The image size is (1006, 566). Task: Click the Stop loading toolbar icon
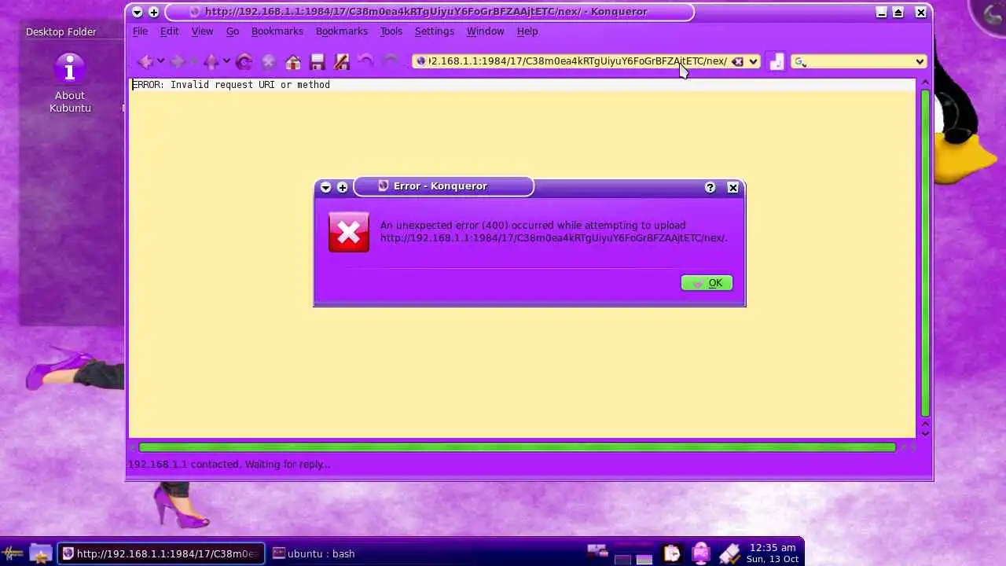point(268,61)
